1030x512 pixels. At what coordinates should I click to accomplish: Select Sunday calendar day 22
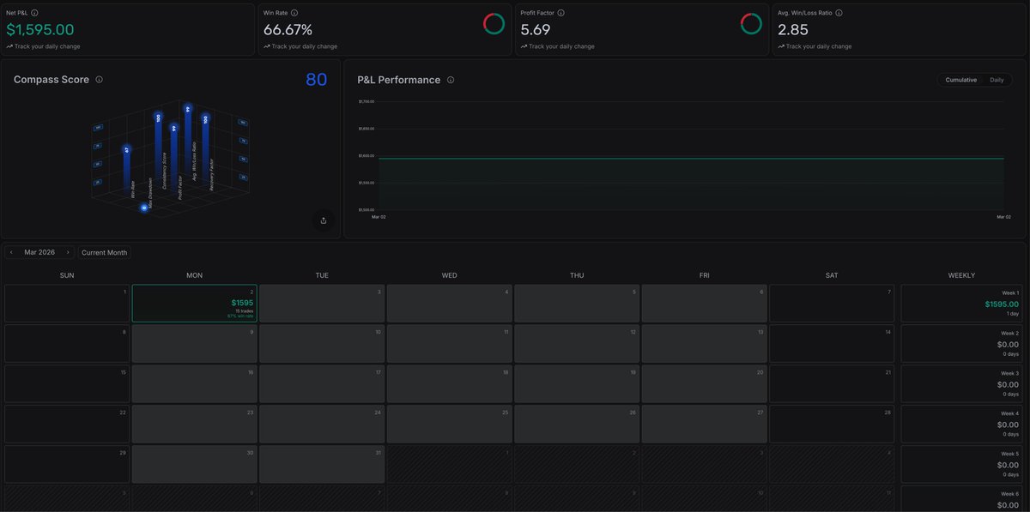coord(67,425)
